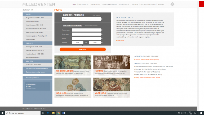Click Al onze activiteiten in één oogopslag
Screen dimensions: 204x115
147,59
